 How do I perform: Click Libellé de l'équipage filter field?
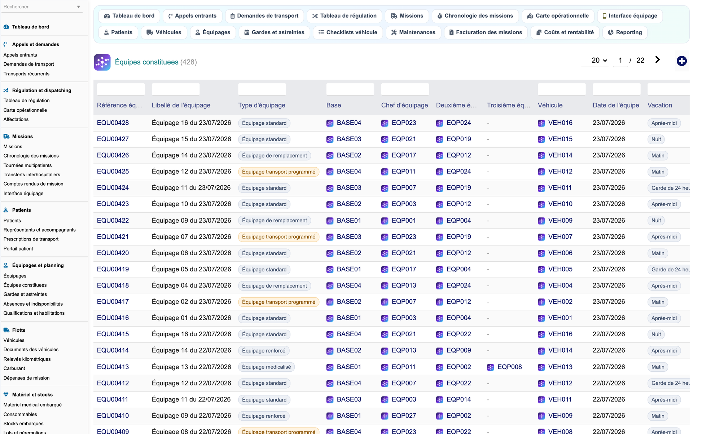[176, 89]
